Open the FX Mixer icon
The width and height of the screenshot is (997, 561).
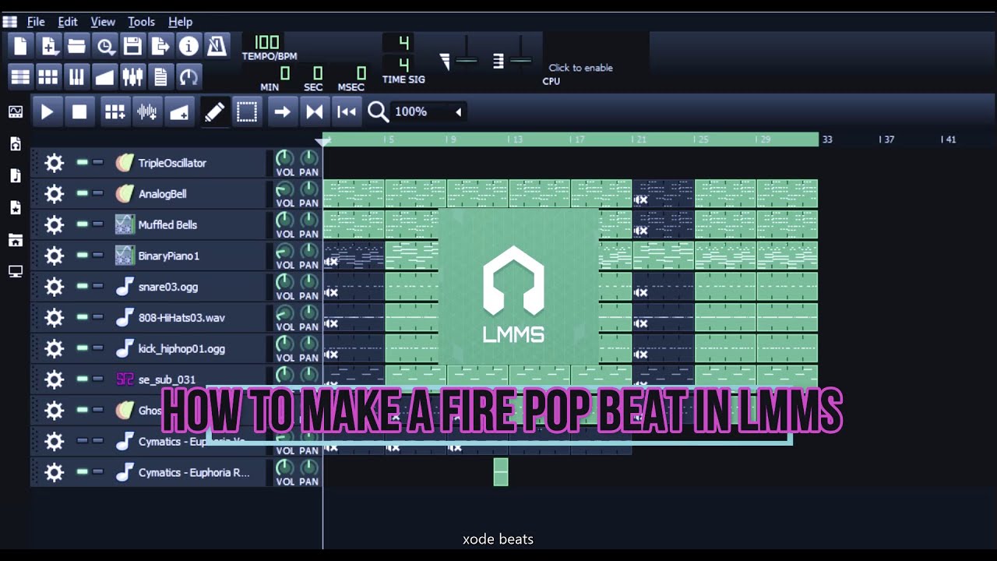132,76
